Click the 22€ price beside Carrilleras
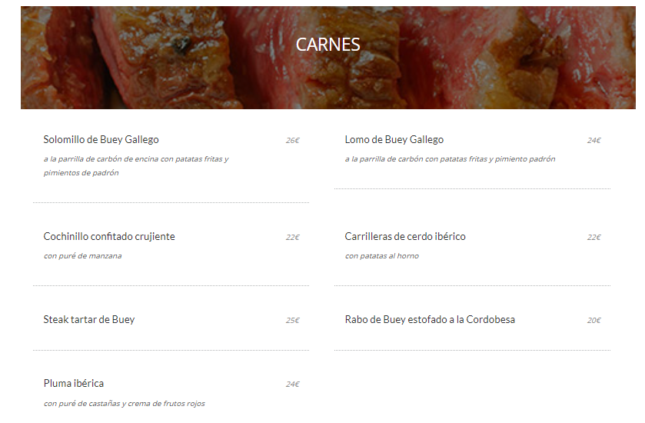The image size is (645, 423). point(593,238)
